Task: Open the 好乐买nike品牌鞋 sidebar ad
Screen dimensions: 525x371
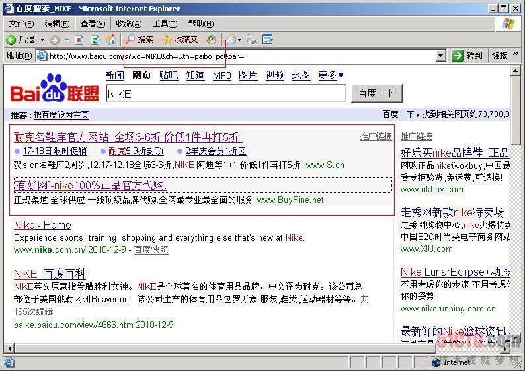Action: coord(455,153)
